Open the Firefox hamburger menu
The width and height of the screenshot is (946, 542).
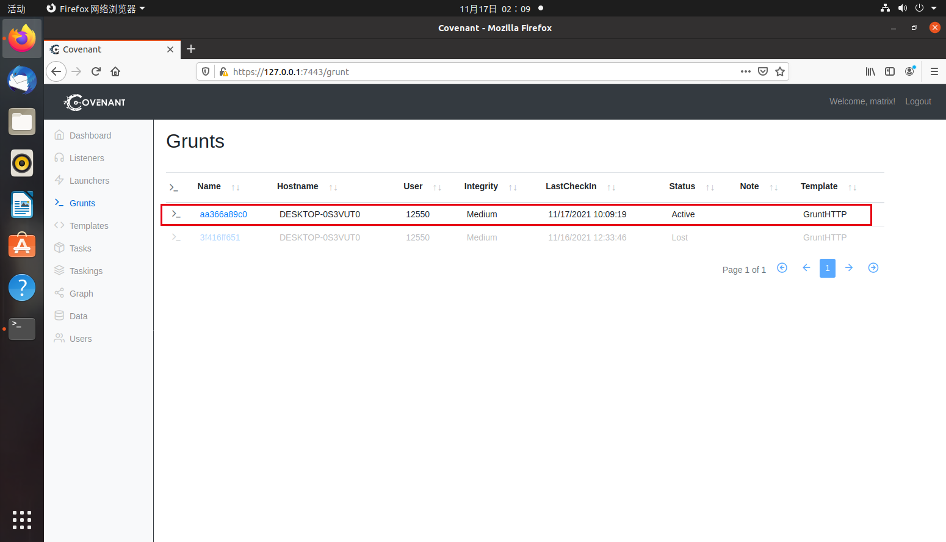(934, 71)
